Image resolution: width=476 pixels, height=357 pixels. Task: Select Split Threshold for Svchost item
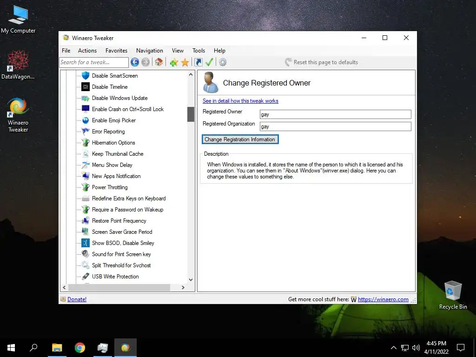tap(121, 265)
